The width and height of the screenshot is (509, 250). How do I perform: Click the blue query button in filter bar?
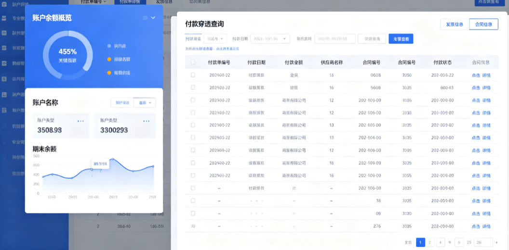click(401, 38)
